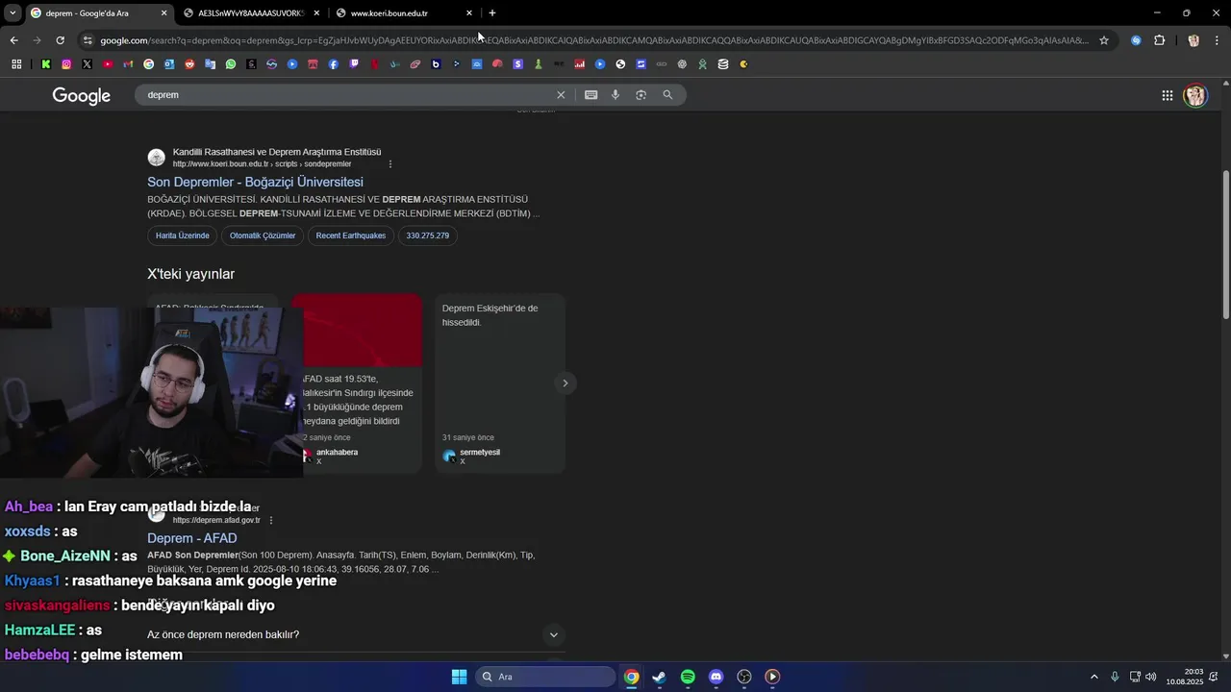Image resolution: width=1231 pixels, height=692 pixels.
Task: Open the Reddit bookmark icon
Action: pos(189,64)
